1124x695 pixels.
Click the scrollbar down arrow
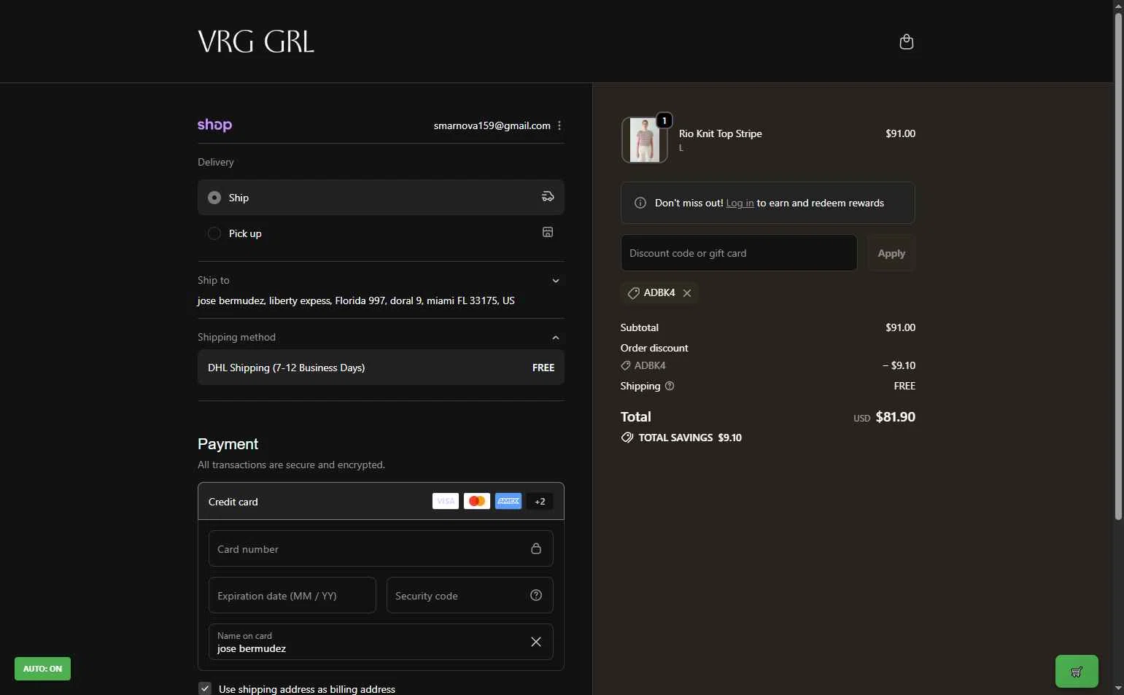click(1118, 688)
